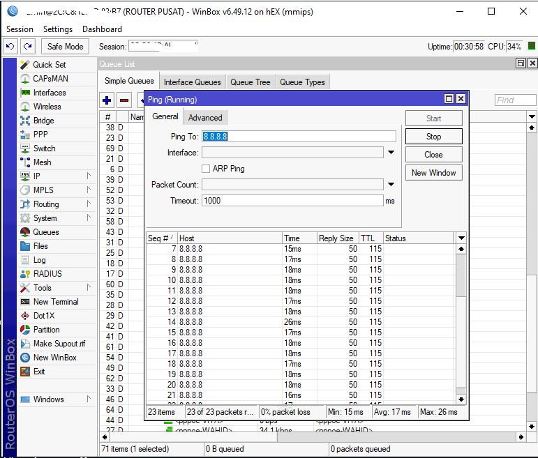This screenshot has width=538, height=458.
Task: Click the Undo arrow in the toolbar
Action: click(x=10, y=46)
